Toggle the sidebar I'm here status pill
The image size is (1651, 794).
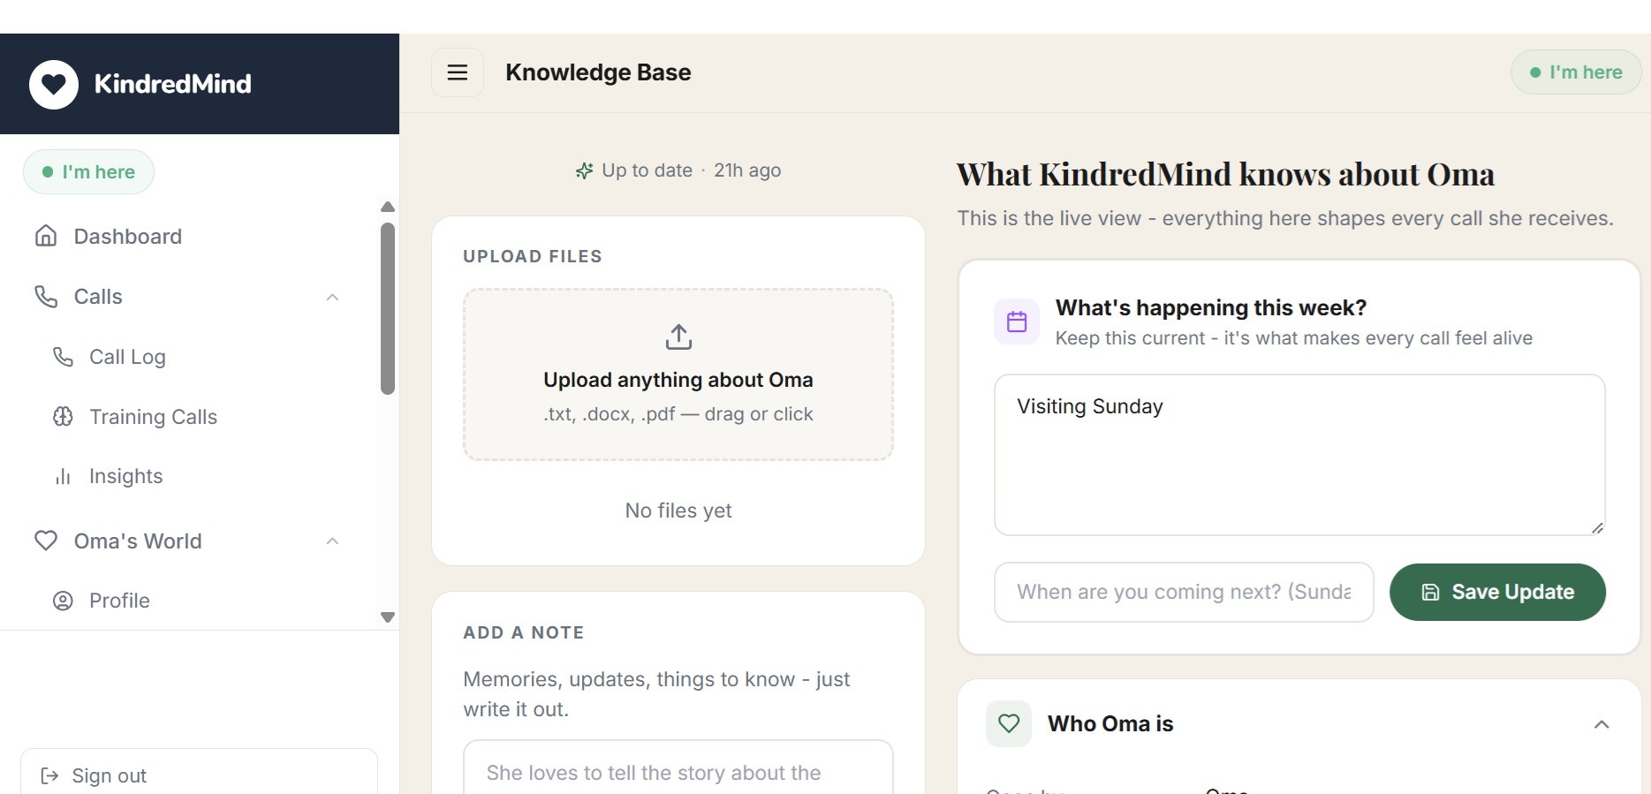pos(88,171)
